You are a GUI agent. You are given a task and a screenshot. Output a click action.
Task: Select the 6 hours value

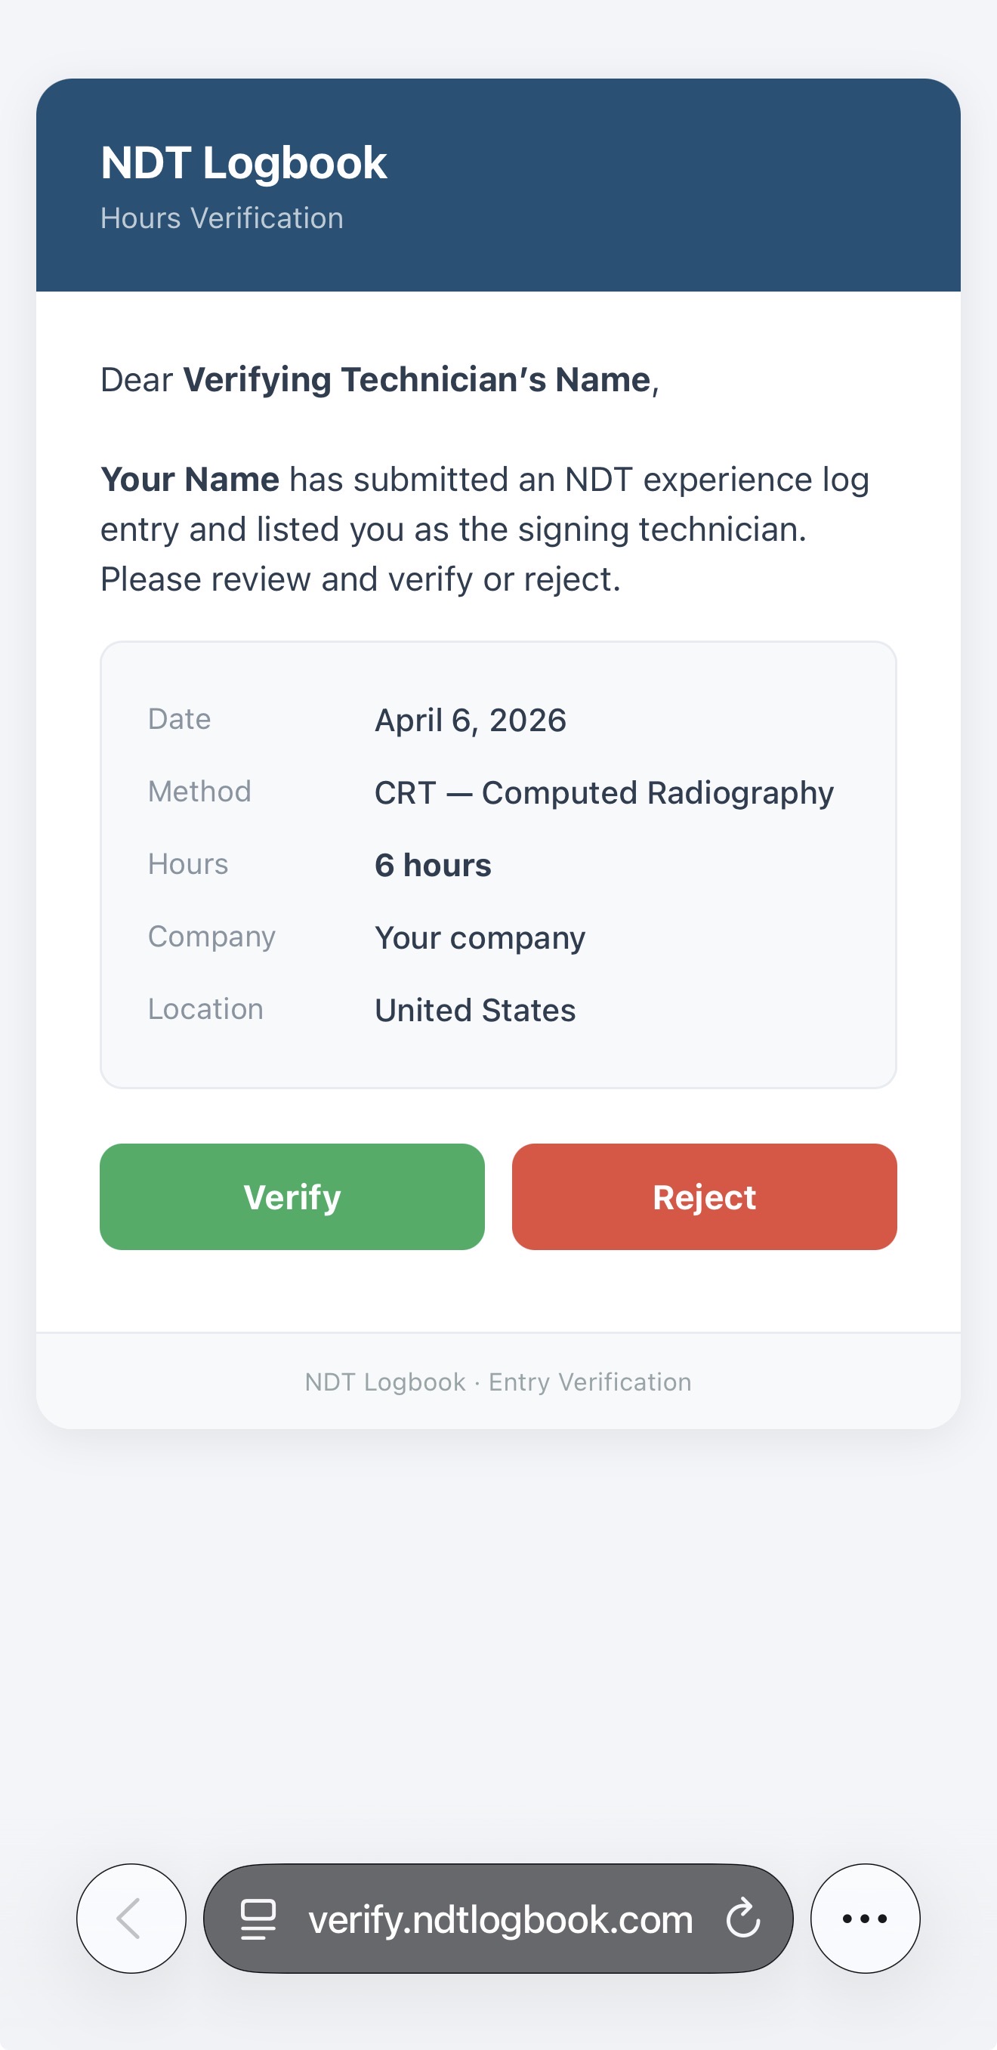tap(433, 864)
